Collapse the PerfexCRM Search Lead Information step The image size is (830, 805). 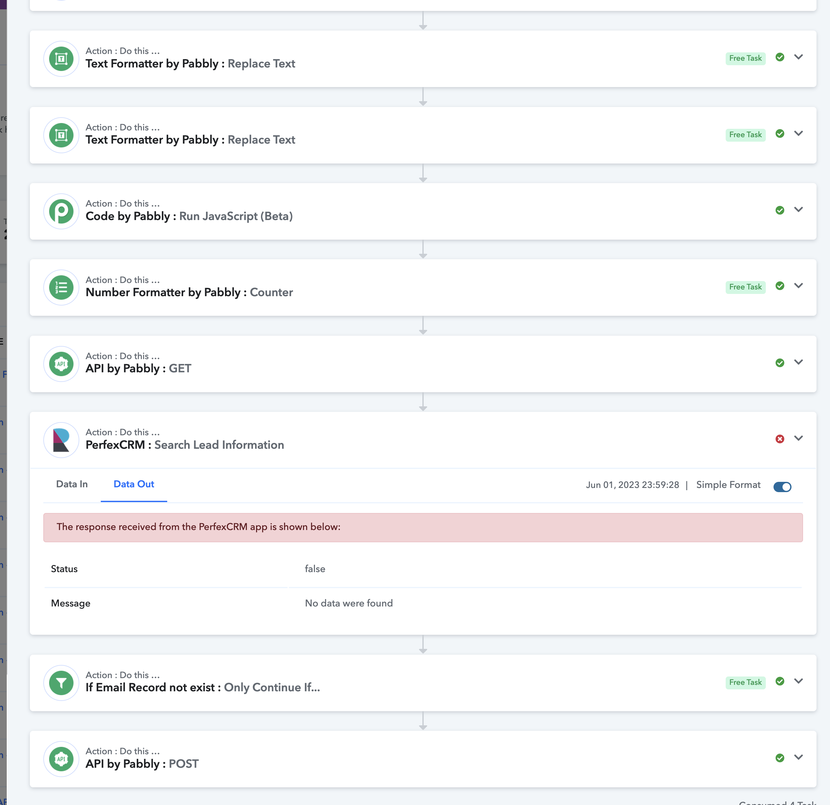coord(798,438)
